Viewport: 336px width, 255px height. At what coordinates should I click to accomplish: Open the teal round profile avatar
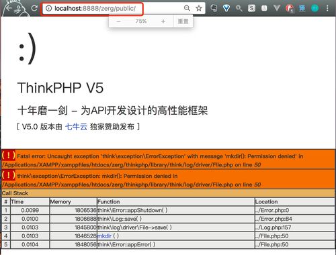[314, 9]
